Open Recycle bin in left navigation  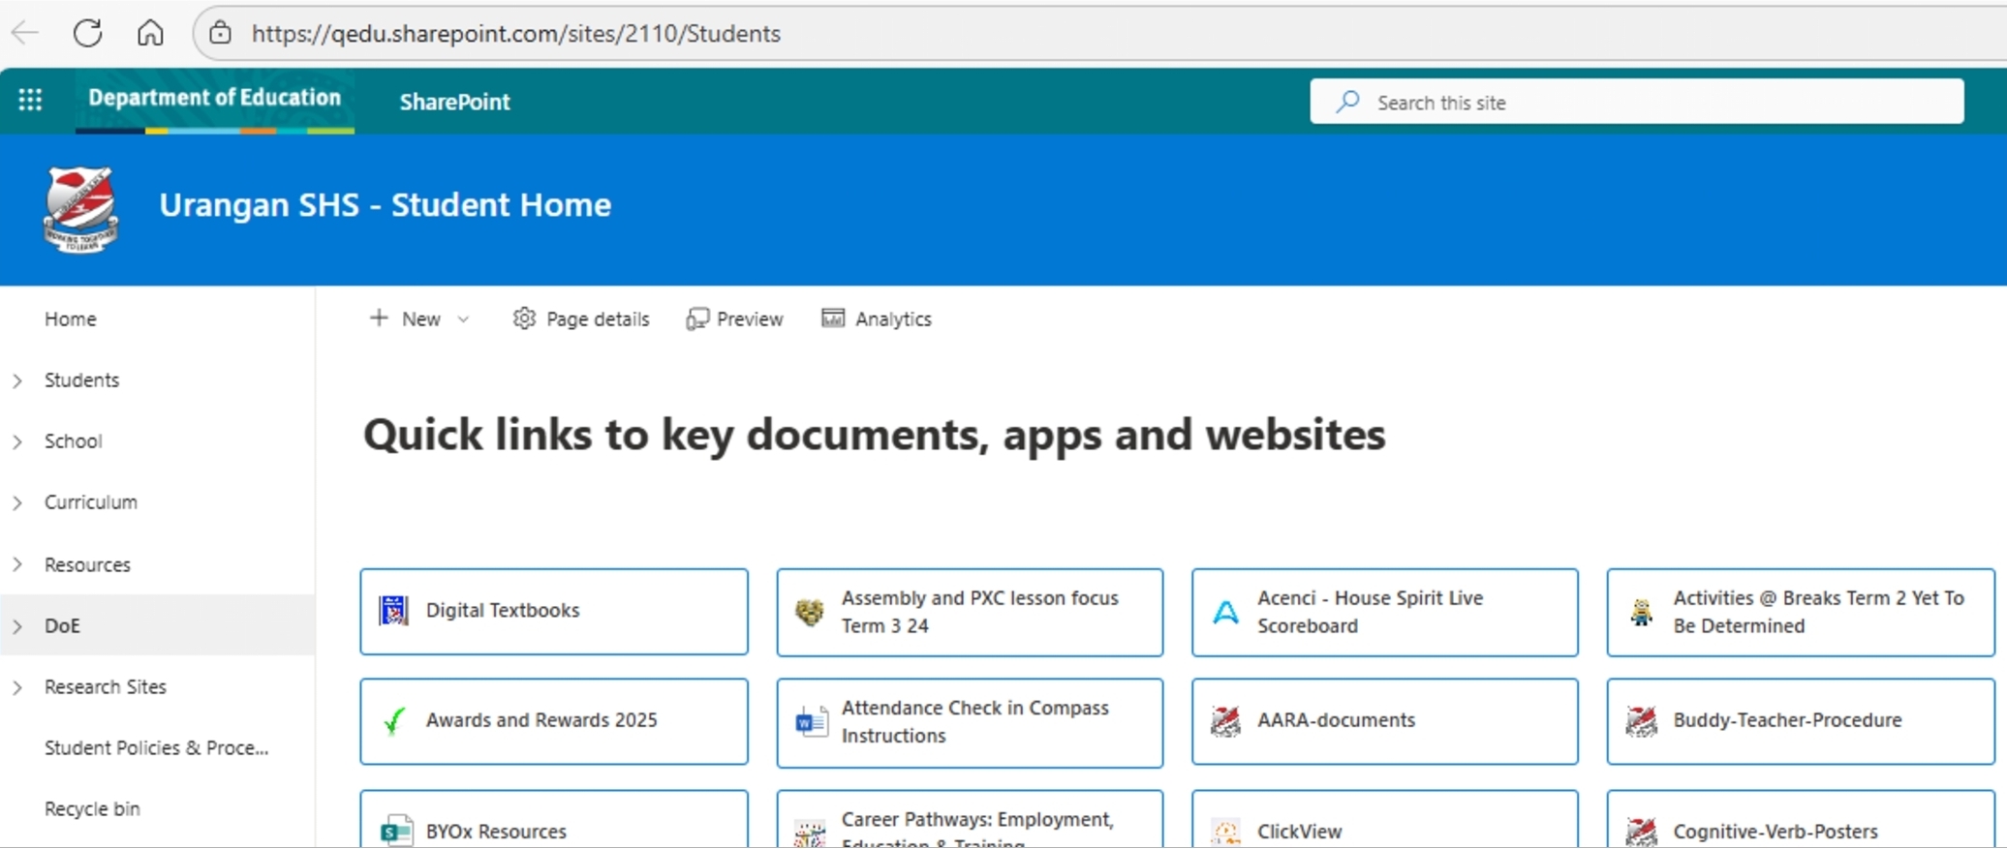tap(92, 808)
